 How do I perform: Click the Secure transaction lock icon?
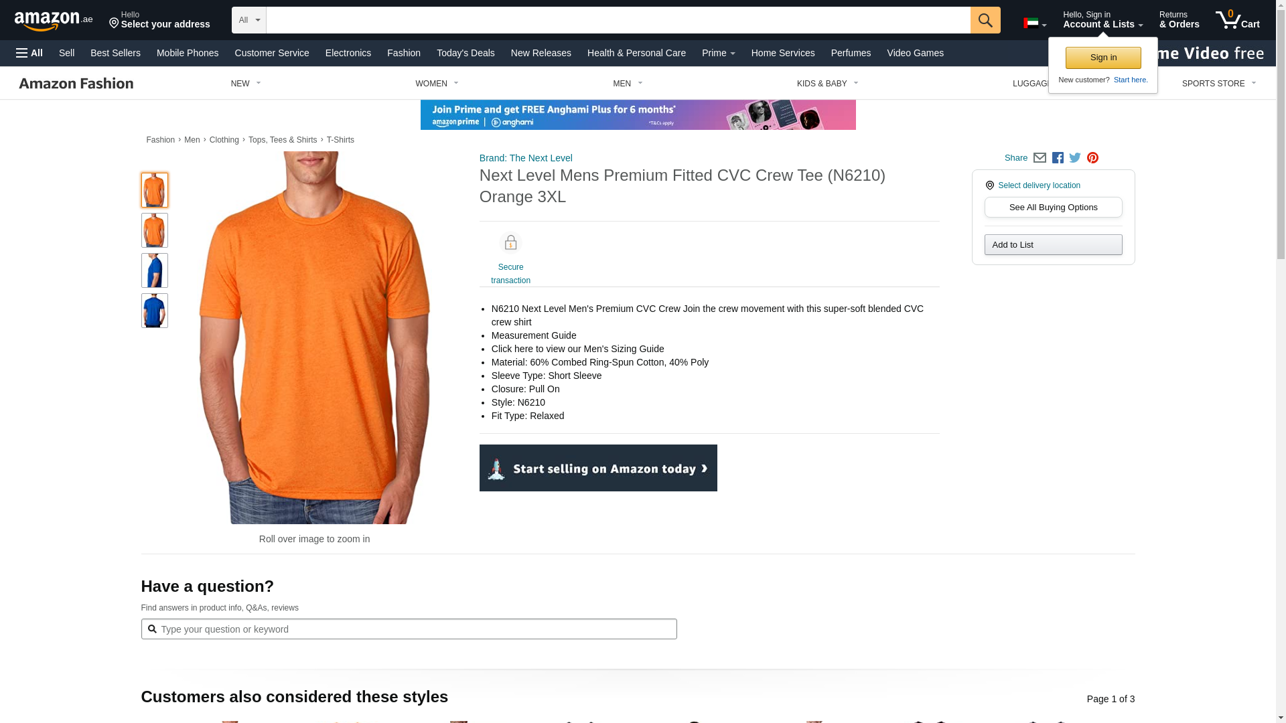[510, 243]
